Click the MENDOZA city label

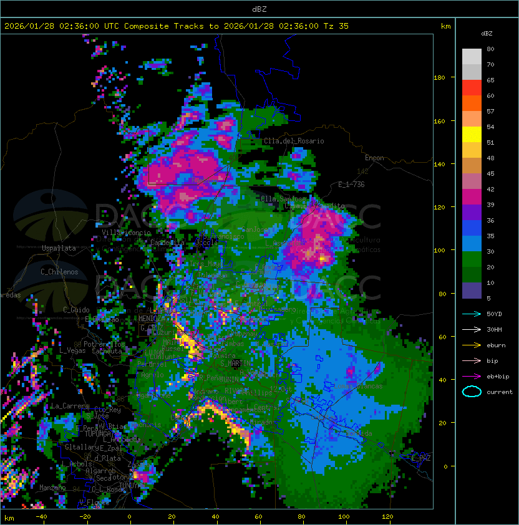pyautogui.click(x=151, y=319)
